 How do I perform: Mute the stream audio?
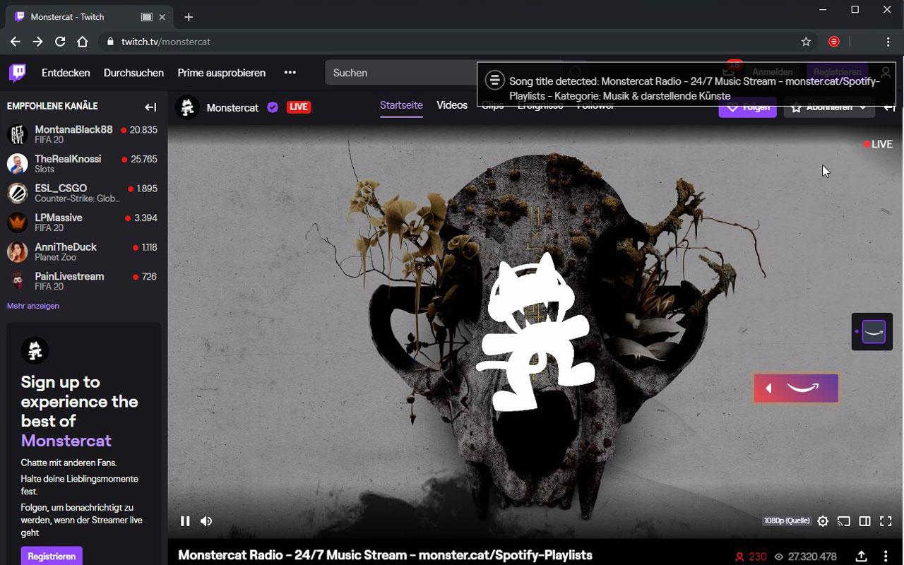pyautogui.click(x=206, y=521)
